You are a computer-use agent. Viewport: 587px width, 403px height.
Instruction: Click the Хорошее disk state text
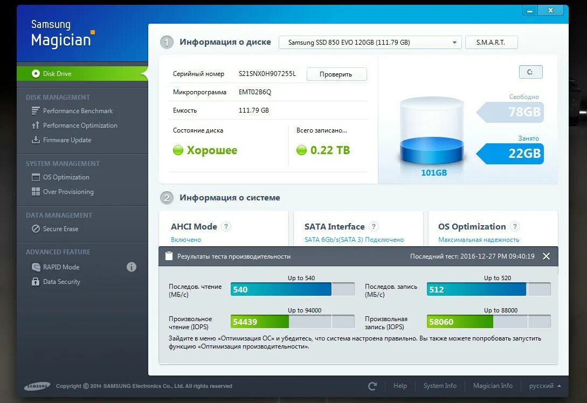[x=212, y=150]
